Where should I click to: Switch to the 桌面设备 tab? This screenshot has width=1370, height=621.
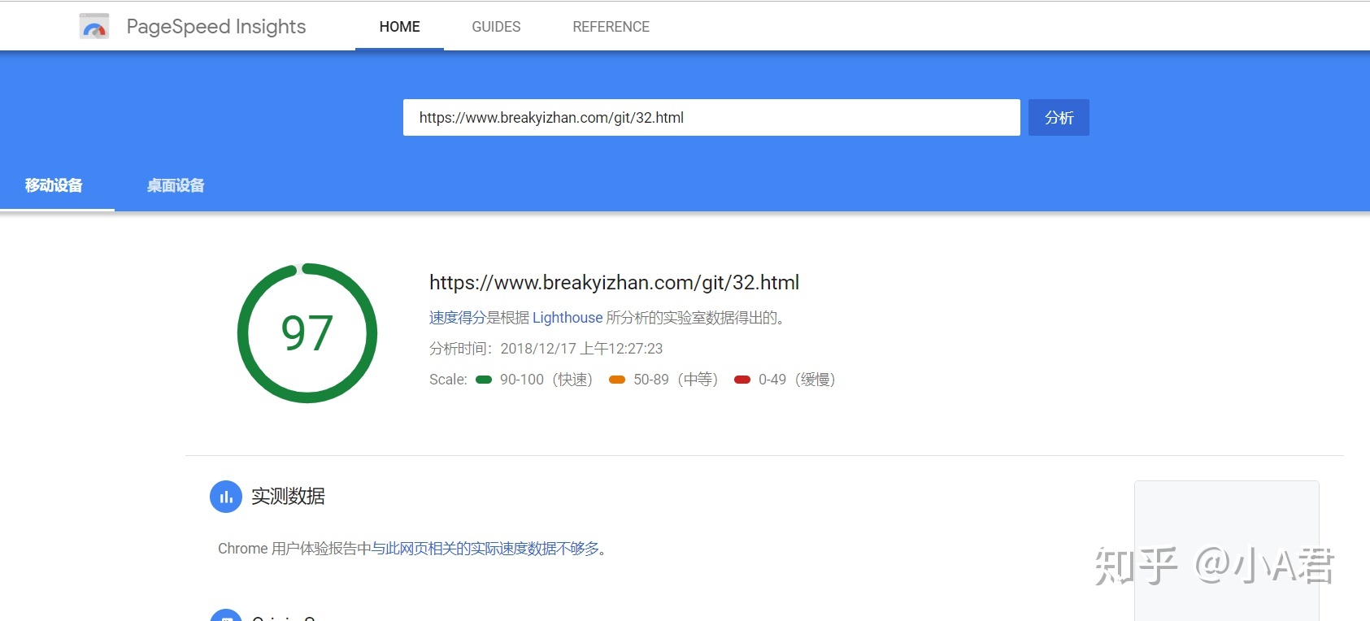click(x=176, y=185)
